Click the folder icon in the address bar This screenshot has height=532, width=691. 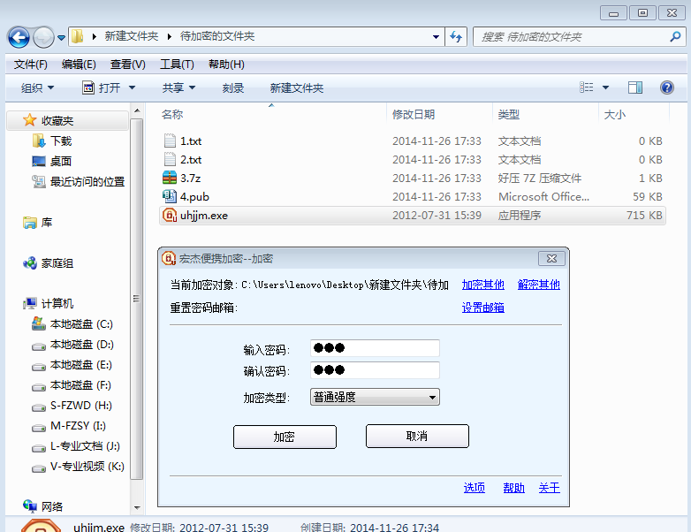78,36
